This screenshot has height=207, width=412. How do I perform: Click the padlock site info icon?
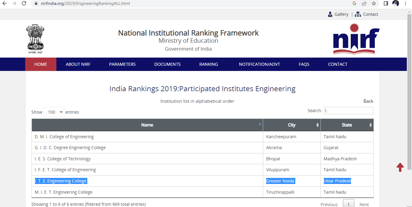[36, 4]
